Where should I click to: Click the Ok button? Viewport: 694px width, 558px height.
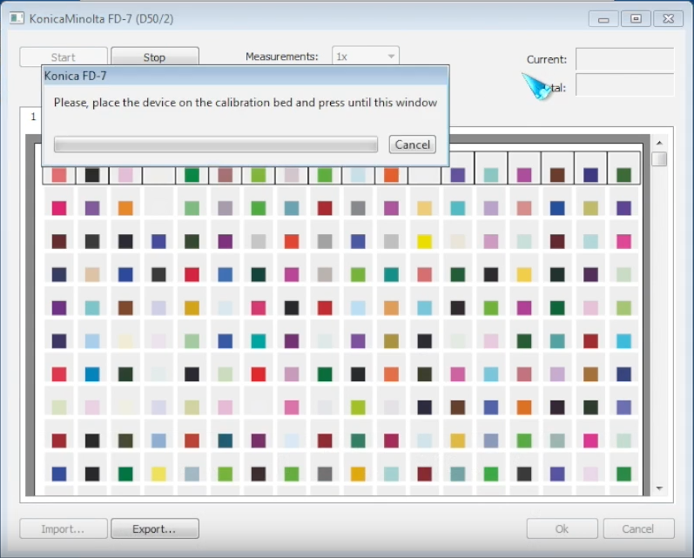563,528
